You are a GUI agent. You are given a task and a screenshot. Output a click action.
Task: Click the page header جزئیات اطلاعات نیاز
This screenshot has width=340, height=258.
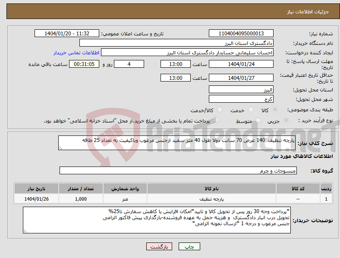[x=308, y=12]
